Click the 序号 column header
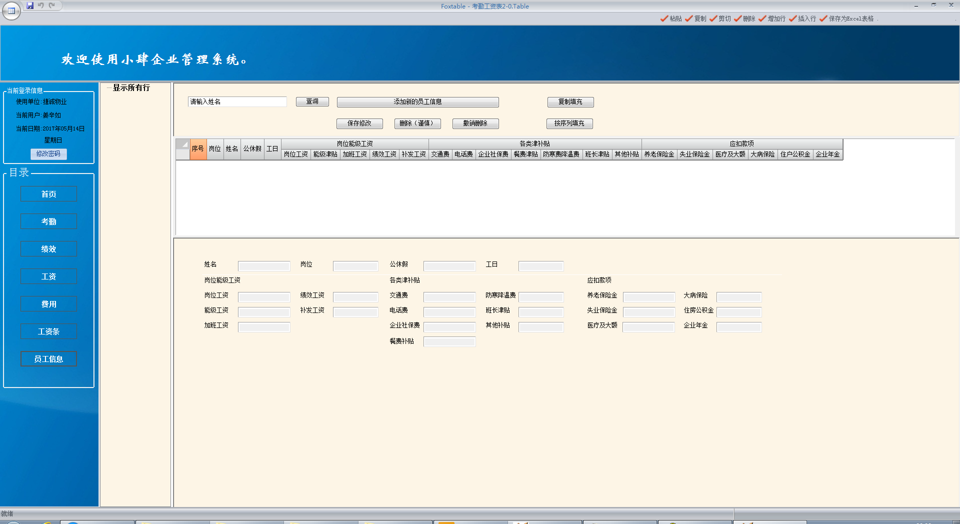 click(x=198, y=149)
